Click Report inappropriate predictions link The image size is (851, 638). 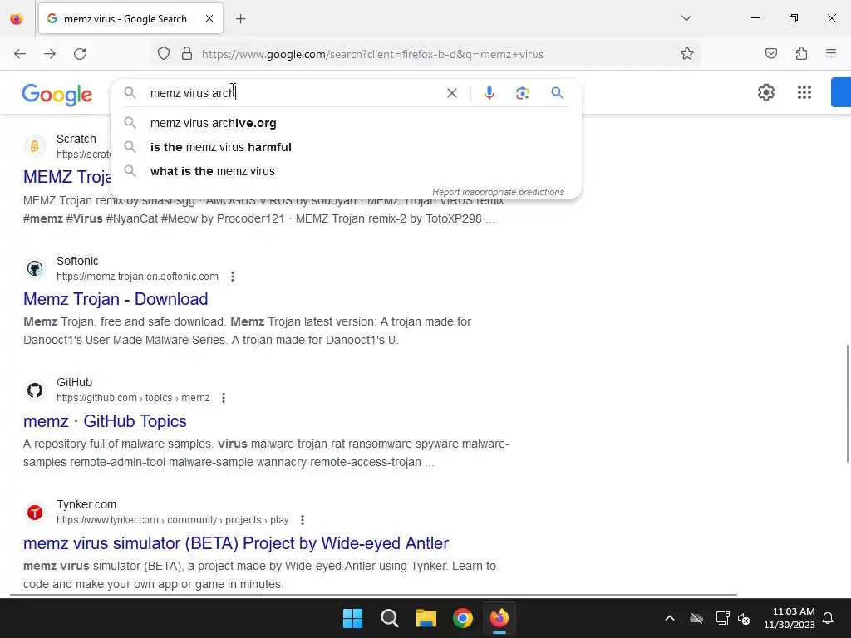[x=498, y=192]
